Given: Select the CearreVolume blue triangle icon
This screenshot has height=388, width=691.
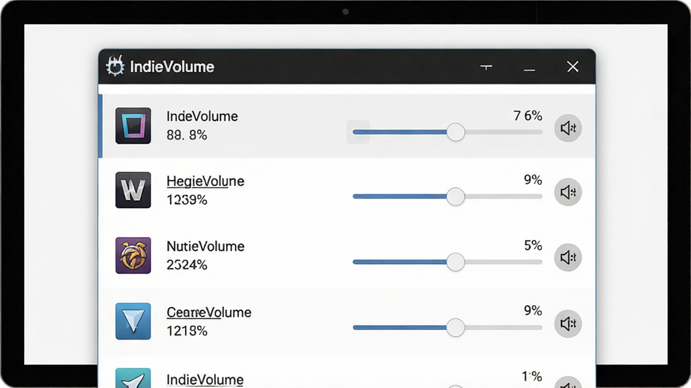Looking at the screenshot, I should coord(133,321).
